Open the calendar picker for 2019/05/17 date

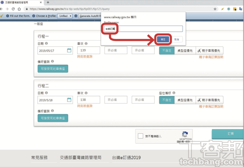pos(69,50)
